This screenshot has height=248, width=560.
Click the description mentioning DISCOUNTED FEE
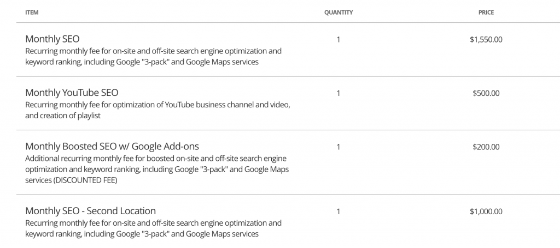[157, 169]
